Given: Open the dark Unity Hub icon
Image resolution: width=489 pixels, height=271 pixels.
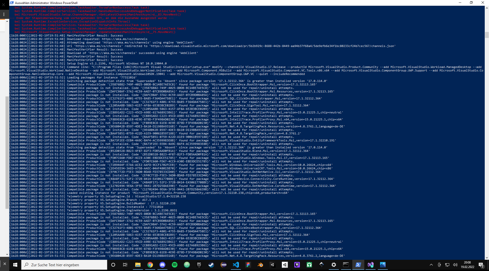Looking at the screenshot, I should pos(272,265).
